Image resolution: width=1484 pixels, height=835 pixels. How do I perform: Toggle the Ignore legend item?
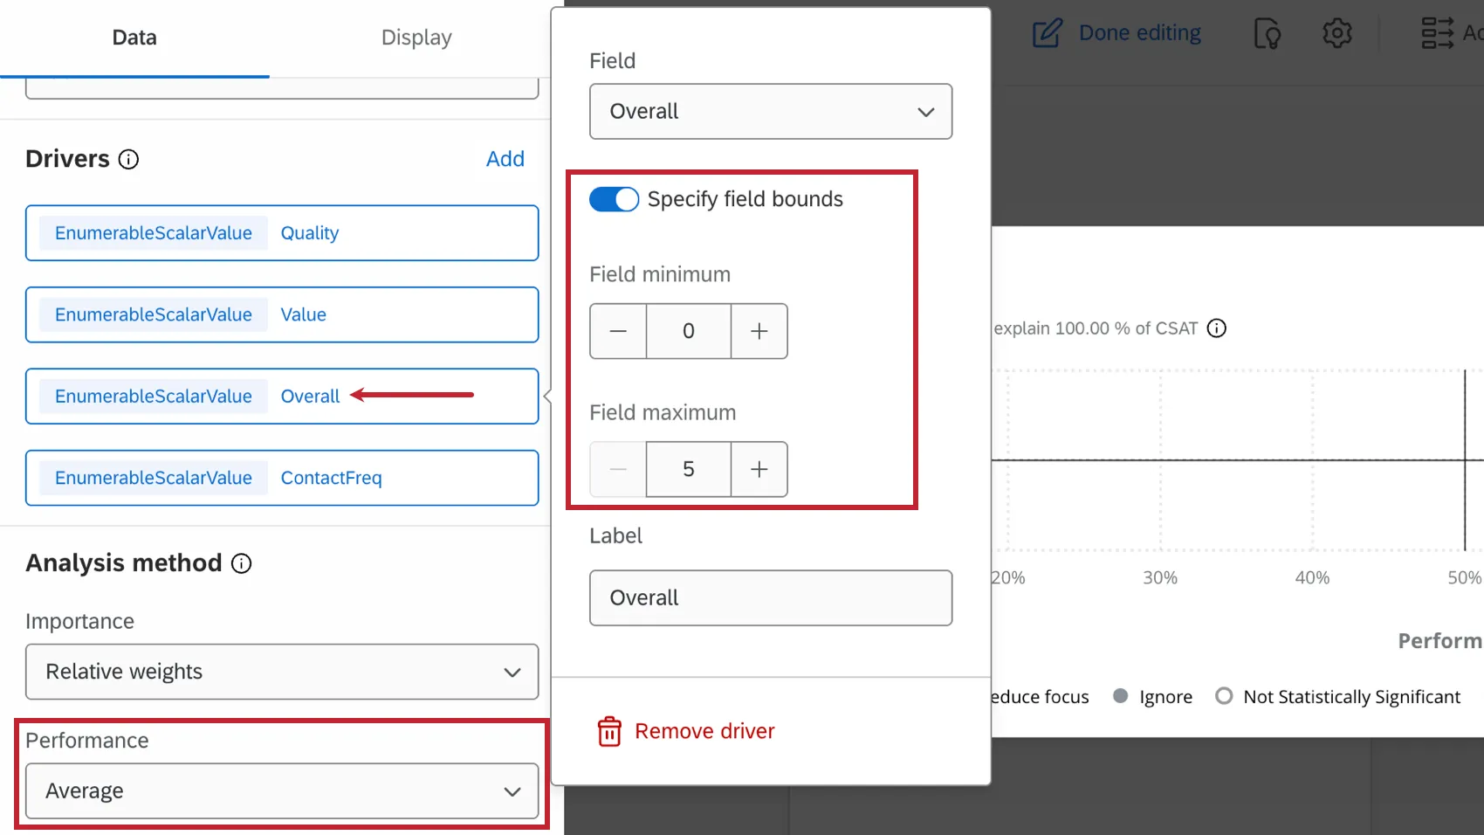point(1153,696)
